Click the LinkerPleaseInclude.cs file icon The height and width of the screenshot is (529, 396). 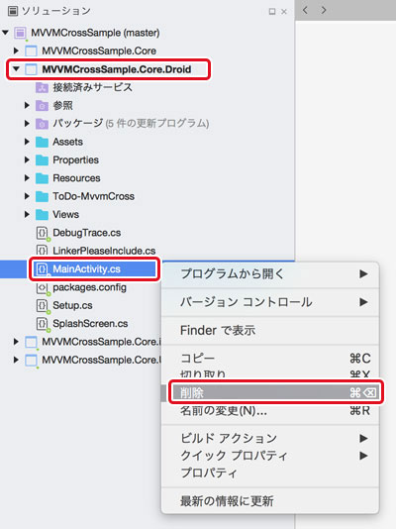point(43,251)
